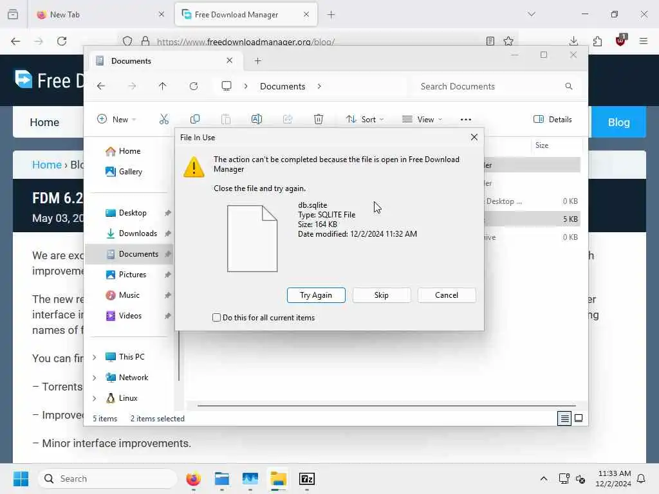Click the Blog menu item on website

click(618, 122)
